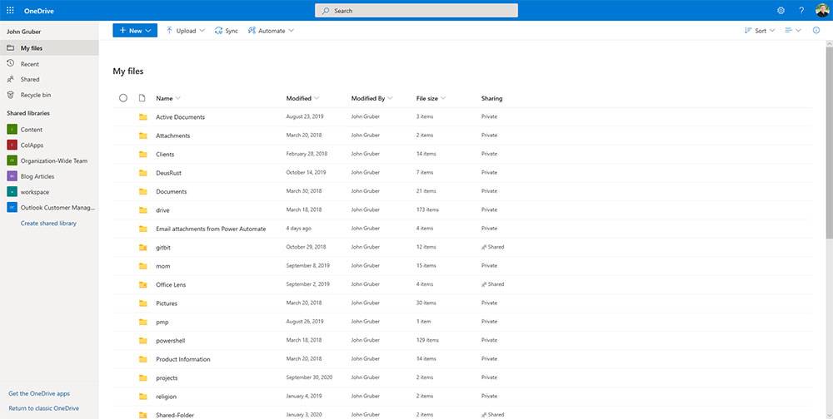Open the app launcher waffle icon
Image resolution: width=833 pixels, height=419 pixels.
tap(10, 10)
